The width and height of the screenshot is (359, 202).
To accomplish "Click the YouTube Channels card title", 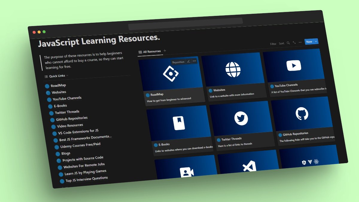I will click(x=286, y=86).
